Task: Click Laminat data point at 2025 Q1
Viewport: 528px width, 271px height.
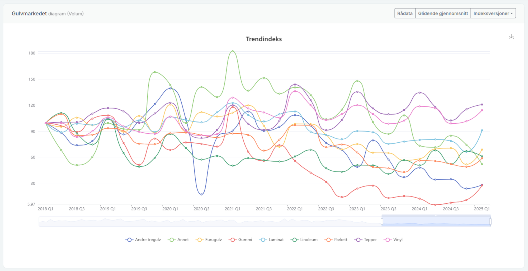Action: coord(482,130)
